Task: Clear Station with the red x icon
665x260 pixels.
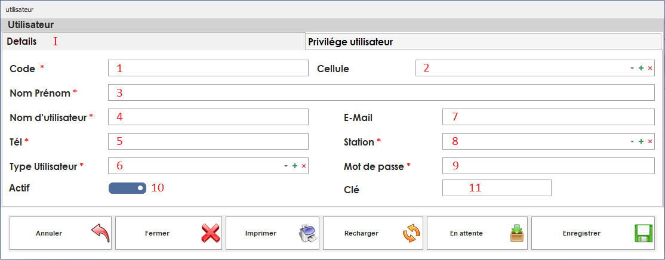Action: [x=650, y=142]
